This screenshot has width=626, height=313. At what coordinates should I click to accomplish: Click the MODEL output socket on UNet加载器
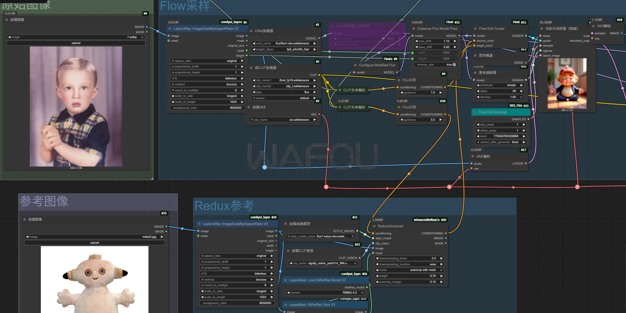pyautogui.click(x=319, y=38)
